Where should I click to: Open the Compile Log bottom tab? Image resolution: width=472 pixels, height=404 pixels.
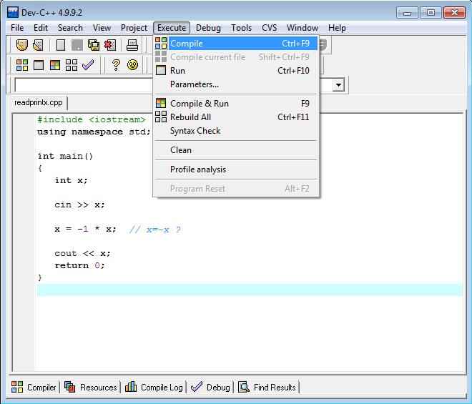154,387
